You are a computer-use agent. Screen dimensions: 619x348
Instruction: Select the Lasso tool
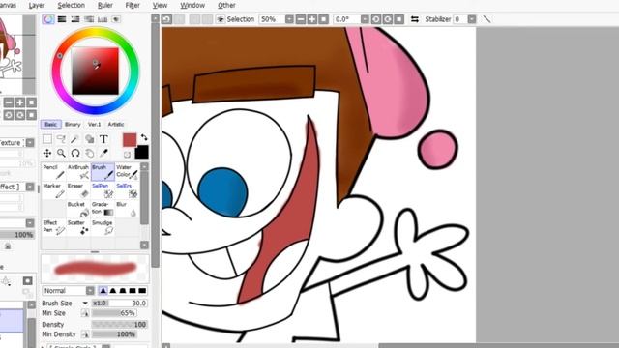click(61, 139)
